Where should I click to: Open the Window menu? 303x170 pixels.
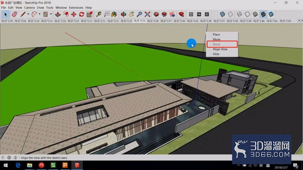pyautogui.click(x=61, y=8)
